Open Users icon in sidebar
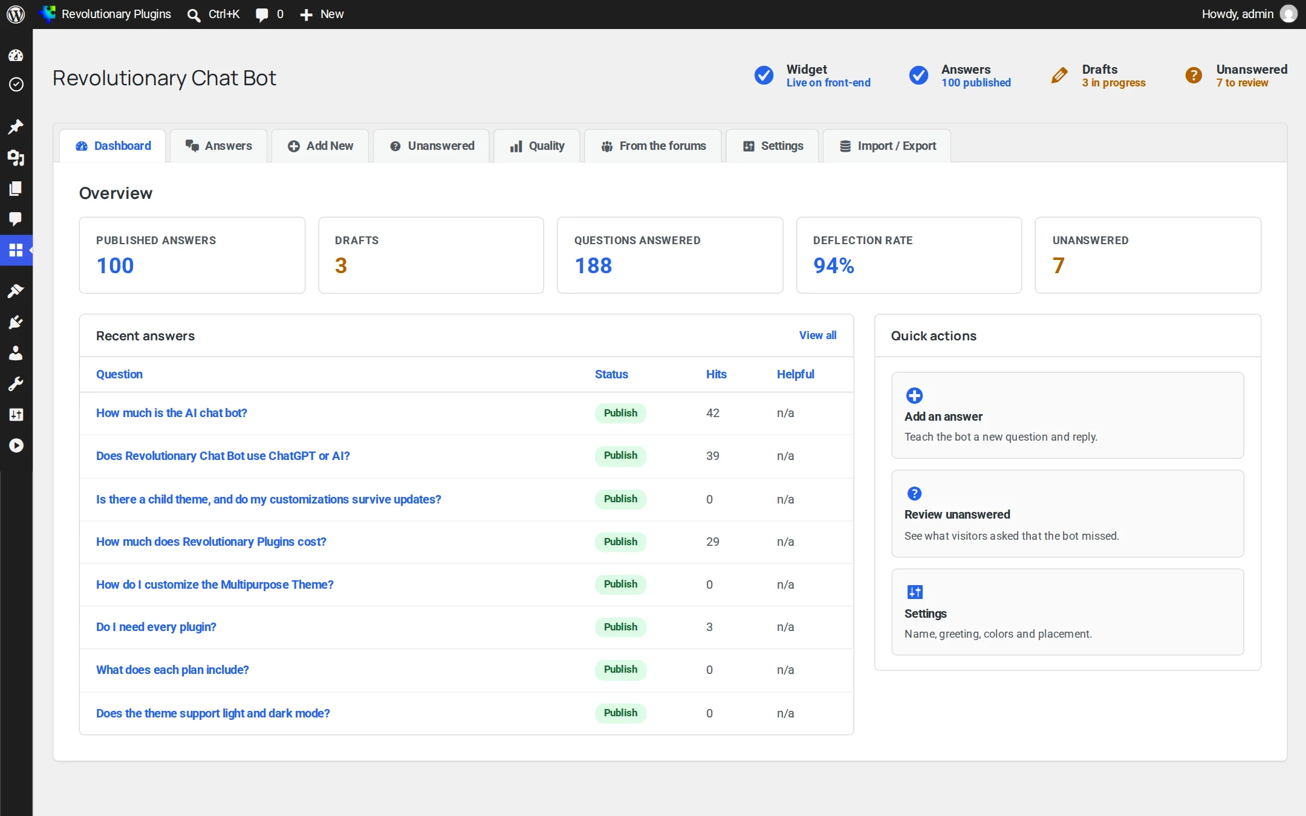Viewport: 1306px width, 816px height. pos(16,353)
